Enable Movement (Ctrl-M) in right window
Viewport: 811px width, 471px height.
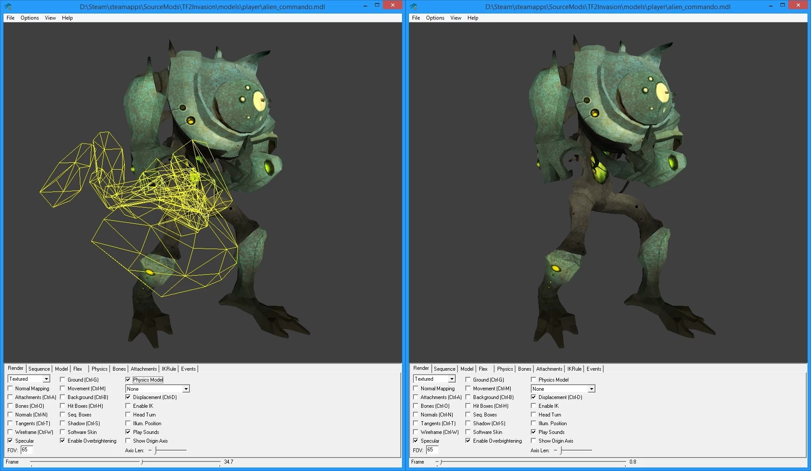coord(468,389)
